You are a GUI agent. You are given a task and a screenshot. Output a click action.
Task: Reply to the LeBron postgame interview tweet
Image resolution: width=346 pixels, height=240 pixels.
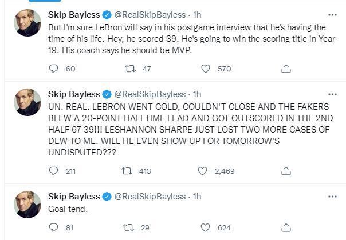point(54,69)
